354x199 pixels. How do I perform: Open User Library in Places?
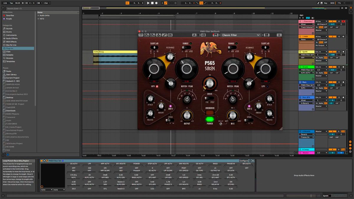point(11,75)
